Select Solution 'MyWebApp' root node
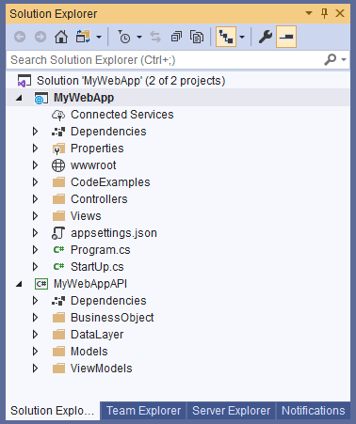Screen dimensions: 356x424 (131, 81)
